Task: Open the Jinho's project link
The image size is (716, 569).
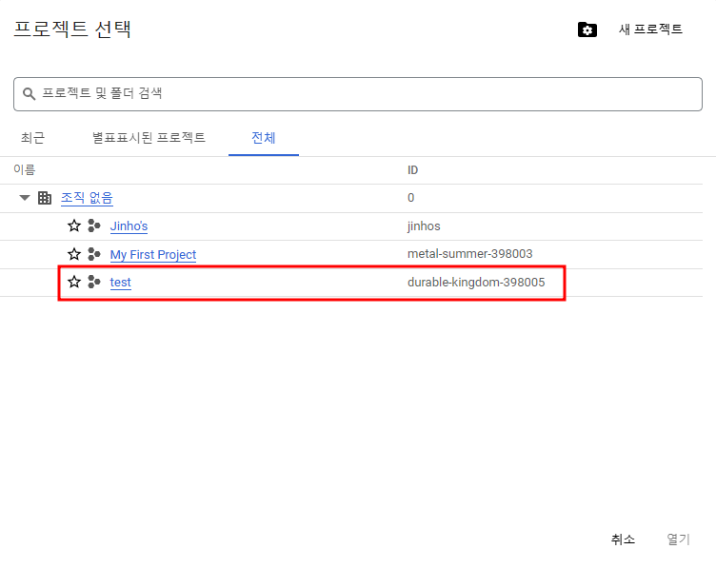Action: click(x=129, y=226)
